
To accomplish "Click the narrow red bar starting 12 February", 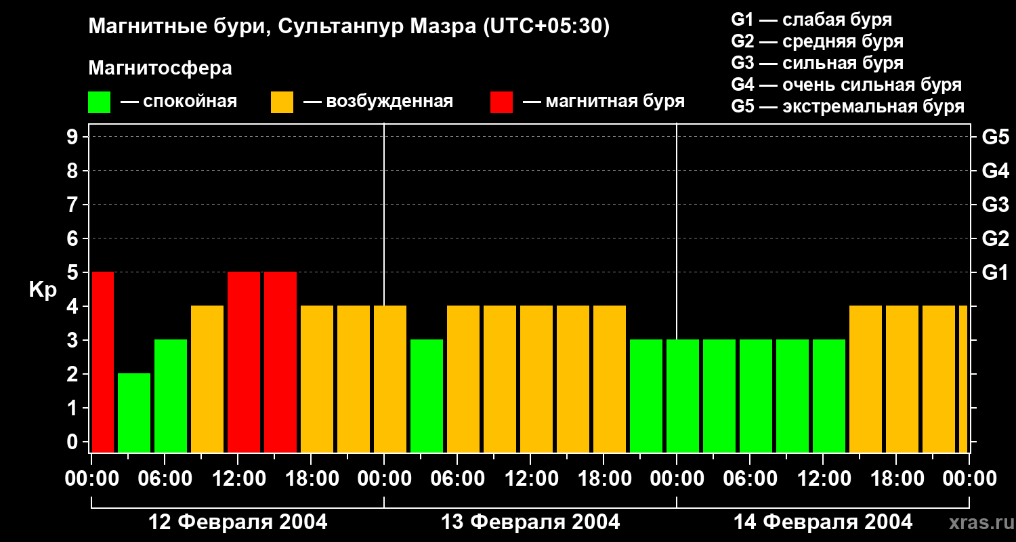I will pyautogui.click(x=103, y=362).
